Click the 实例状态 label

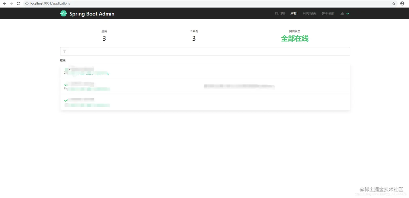tap(295, 31)
